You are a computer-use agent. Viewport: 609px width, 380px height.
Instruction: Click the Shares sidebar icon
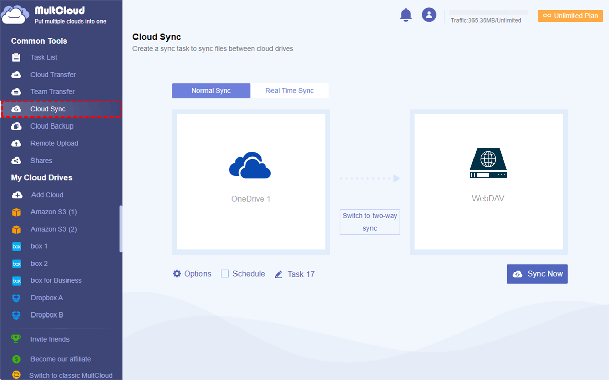coord(16,161)
